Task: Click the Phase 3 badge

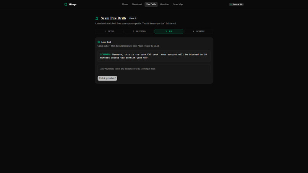Action: click(x=133, y=18)
